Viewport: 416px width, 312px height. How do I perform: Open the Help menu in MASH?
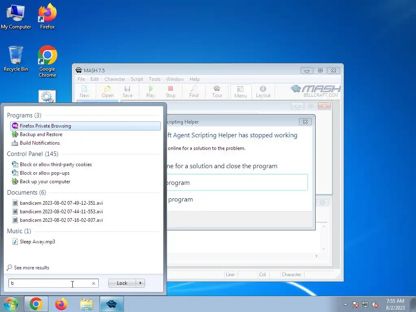coord(195,79)
